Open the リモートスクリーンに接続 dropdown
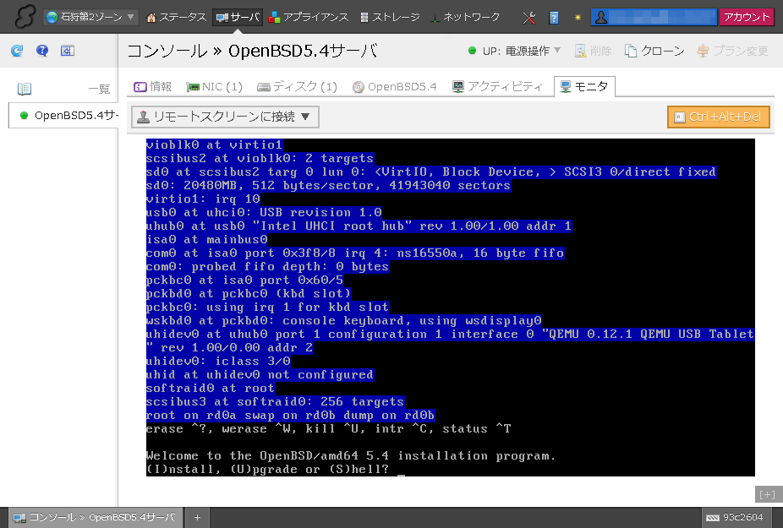The width and height of the screenshot is (783, 528). (225, 117)
